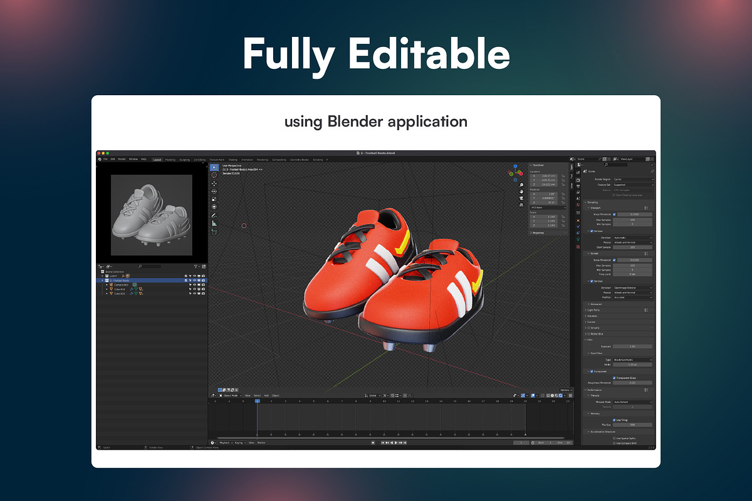
Task: Click the viewport pan hand icon
Action: (521, 192)
